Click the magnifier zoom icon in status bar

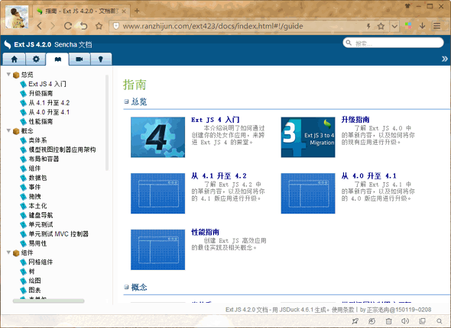(440, 321)
